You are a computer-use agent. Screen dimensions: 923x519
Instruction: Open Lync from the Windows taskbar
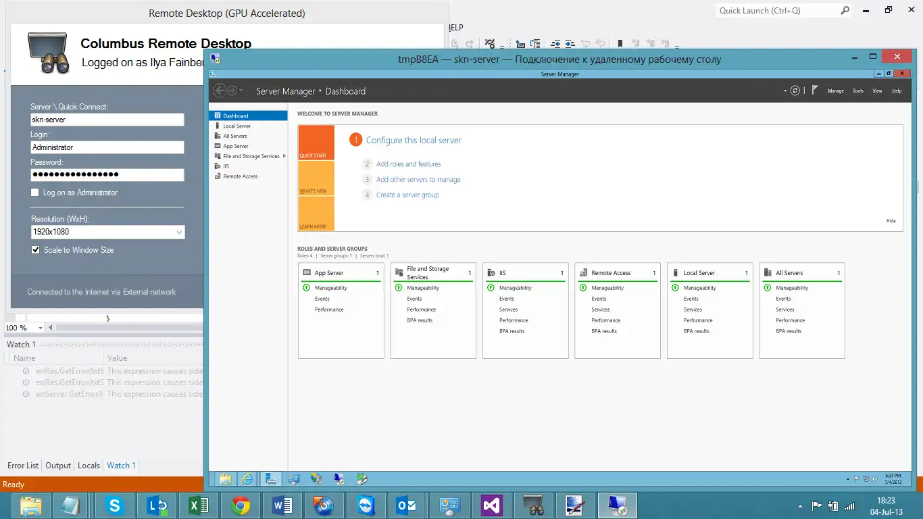tap(157, 505)
